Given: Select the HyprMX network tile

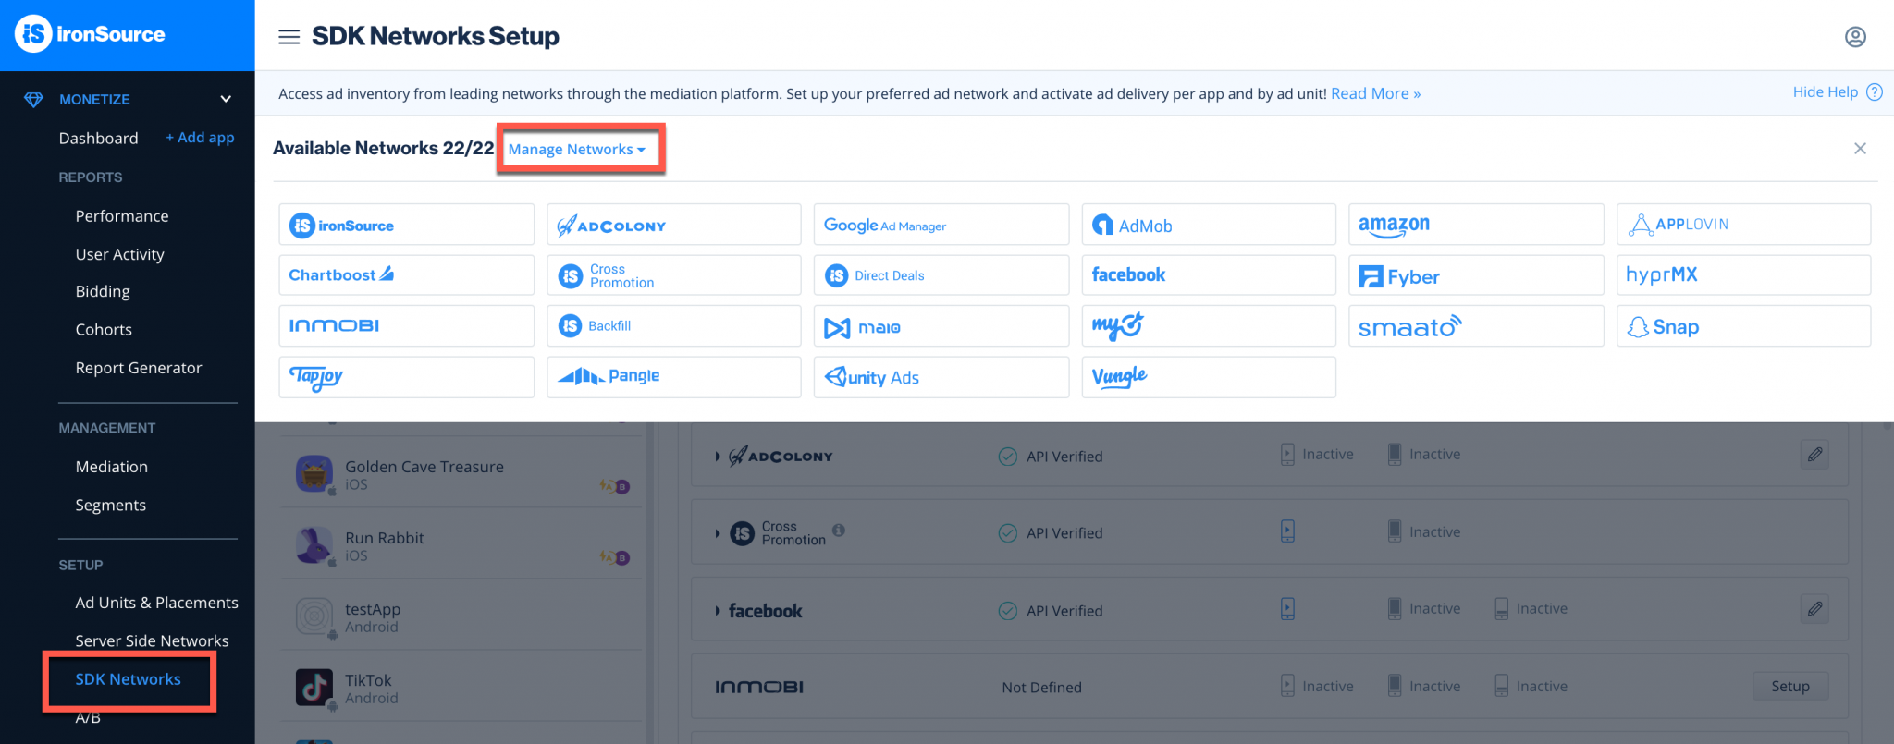Looking at the screenshot, I should (x=1743, y=275).
